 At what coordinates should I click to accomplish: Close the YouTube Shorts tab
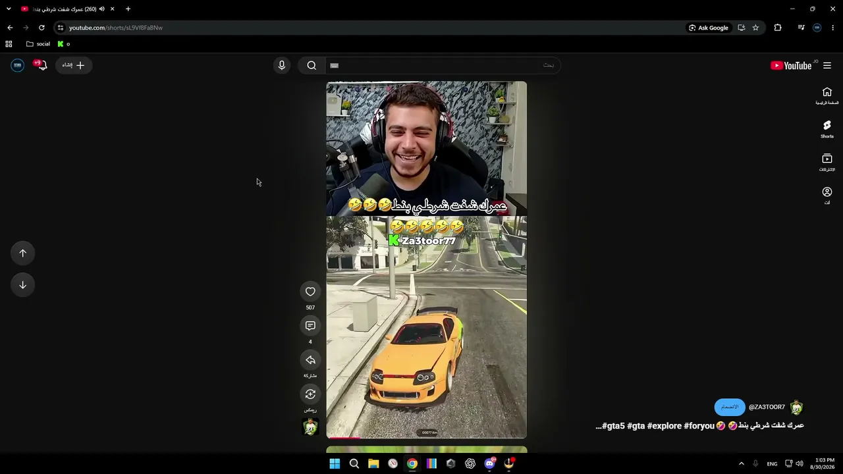click(x=112, y=9)
